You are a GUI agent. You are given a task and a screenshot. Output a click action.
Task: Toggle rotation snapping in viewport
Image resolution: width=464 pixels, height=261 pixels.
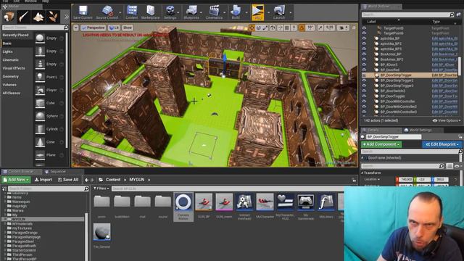click(x=302, y=28)
